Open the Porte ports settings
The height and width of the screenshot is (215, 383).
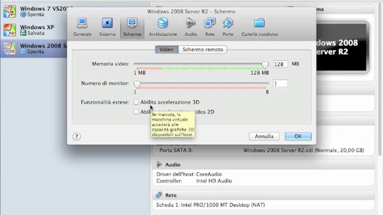pyautogui.click(x=227, y=27)
